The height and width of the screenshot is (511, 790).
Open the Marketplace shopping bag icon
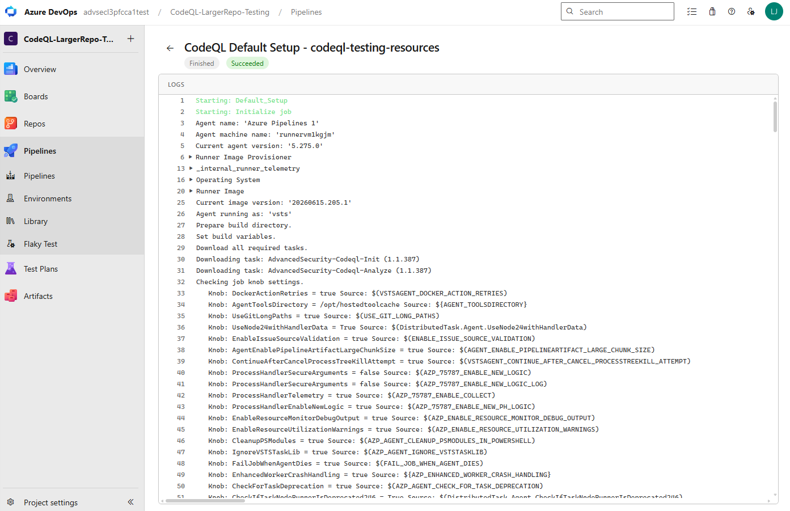[712, 11]
